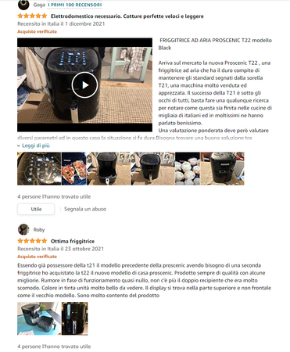
Task: Play the Proscenic T22 review video
Action: pos(84,85)
